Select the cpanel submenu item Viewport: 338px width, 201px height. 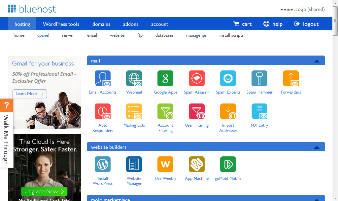tap(43, 35)
